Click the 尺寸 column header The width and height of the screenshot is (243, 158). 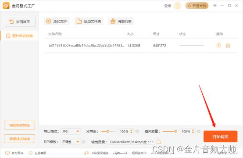[x=156, y=34]
